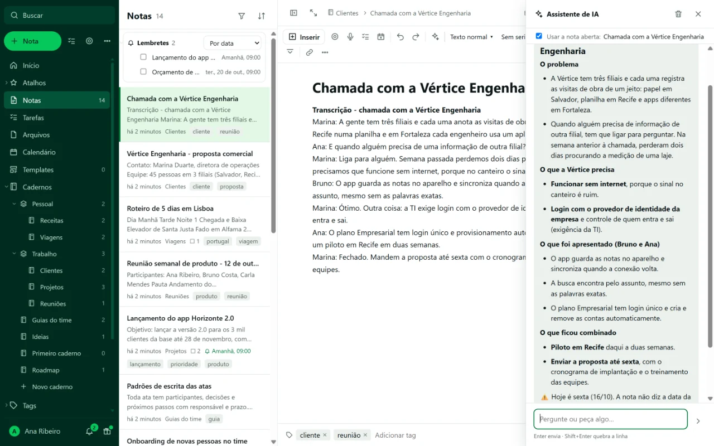Image resolution: width=714 pixels, height=446 pixels.
Task: Open the 'Por data' reminders sort dropdown
Action: tap(233, 43)
